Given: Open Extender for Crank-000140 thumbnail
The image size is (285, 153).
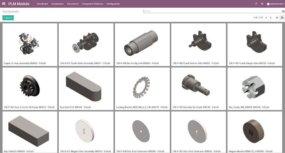Looking at the screenshot, I should pos(196,85).
